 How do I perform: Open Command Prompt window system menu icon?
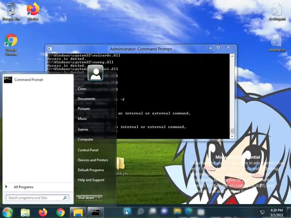(50, 49)
